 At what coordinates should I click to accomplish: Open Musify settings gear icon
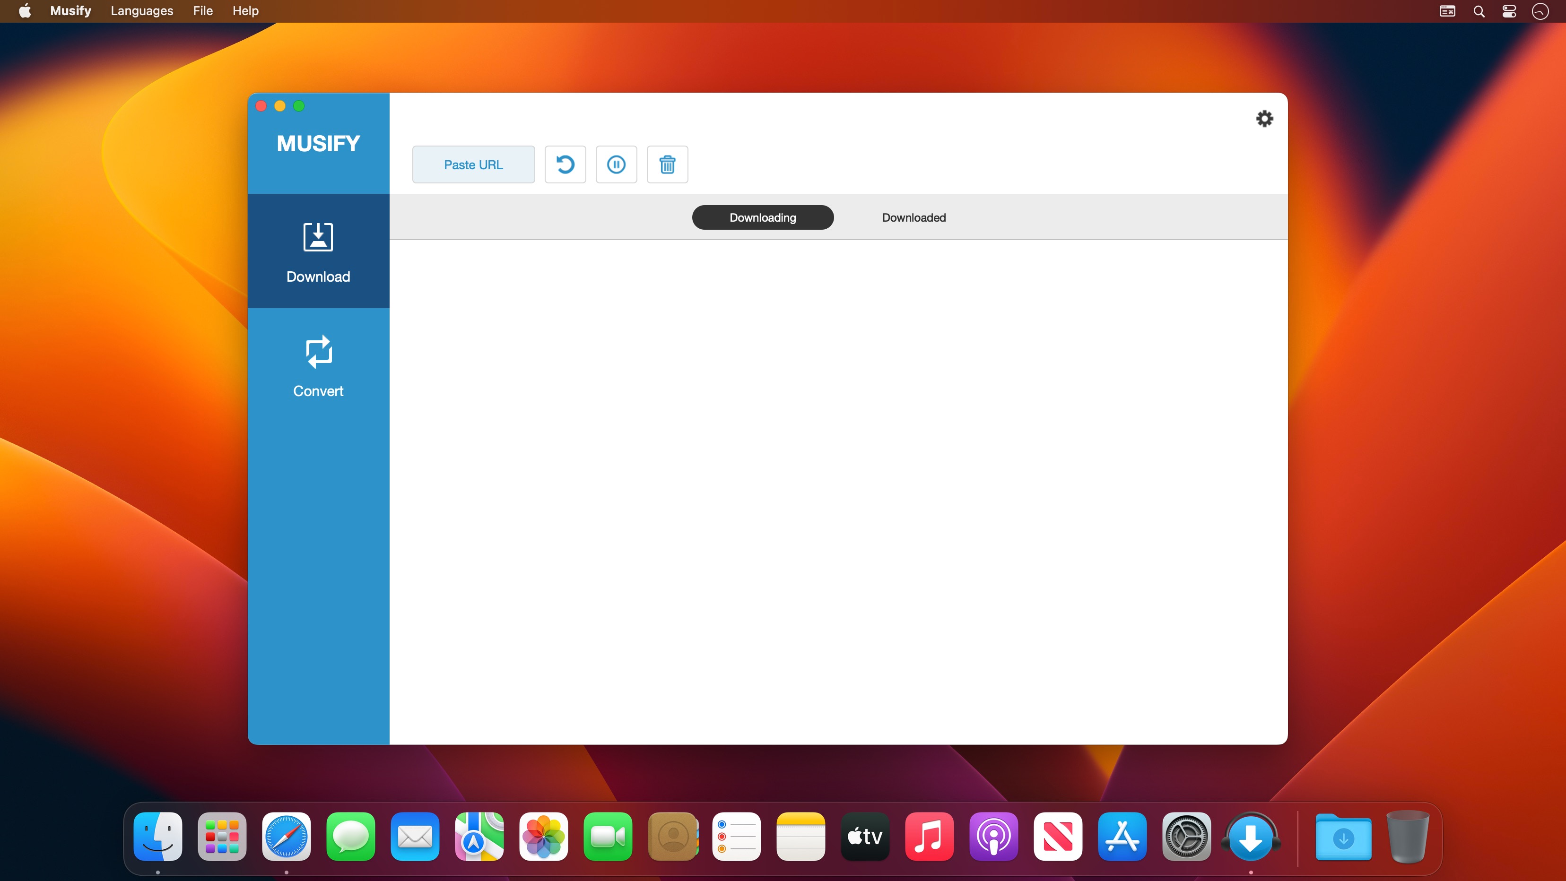coord(1265,118)
